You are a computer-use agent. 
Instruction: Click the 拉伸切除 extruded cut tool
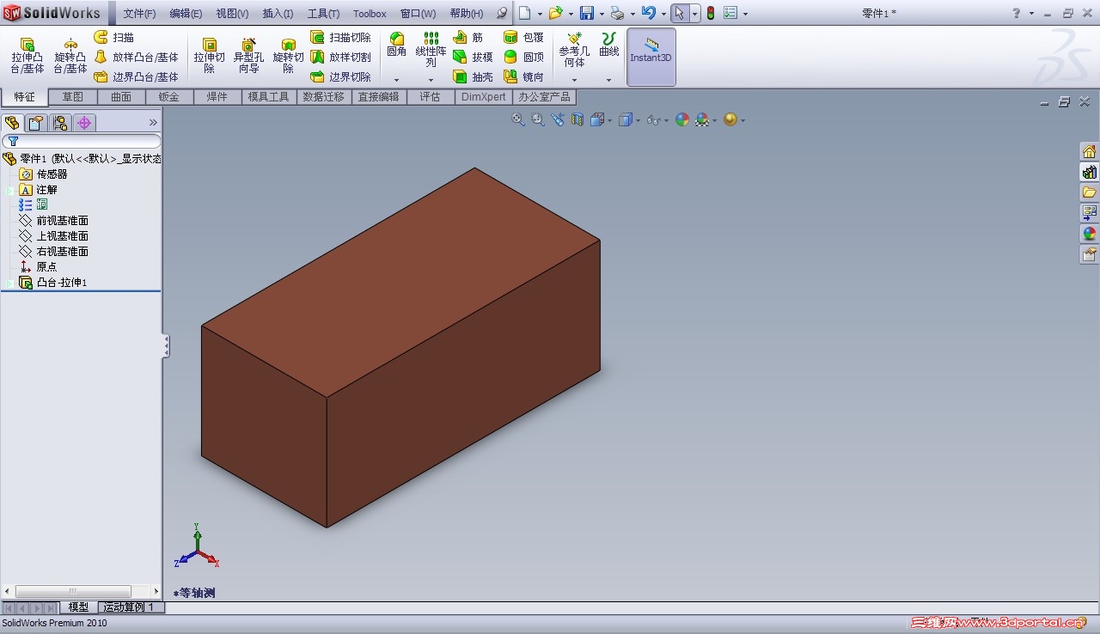point(209,56)
